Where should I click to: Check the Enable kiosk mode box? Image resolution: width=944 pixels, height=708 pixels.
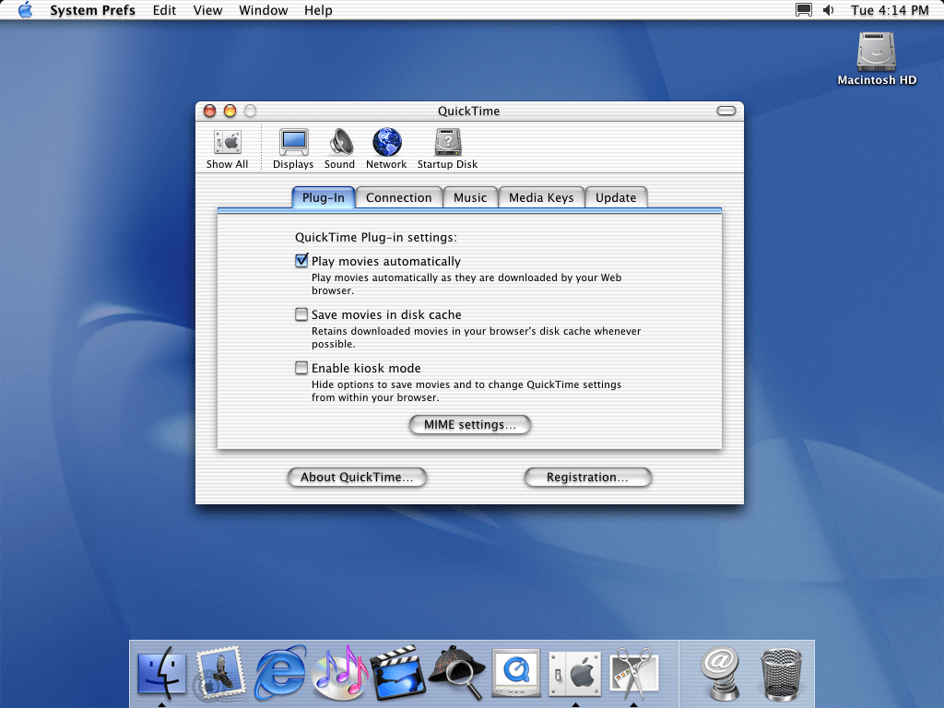pyautogui.click(x=301, y=368)
